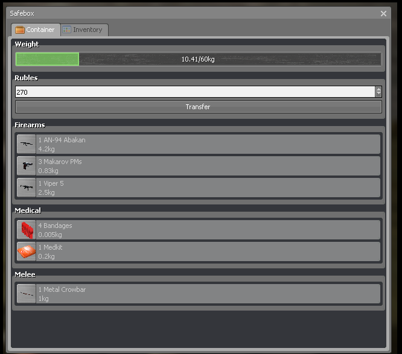This screenshot has width=402, height=354.
Task: Click the AN-94 Abakan rifle icon
Action: (27, 144)
